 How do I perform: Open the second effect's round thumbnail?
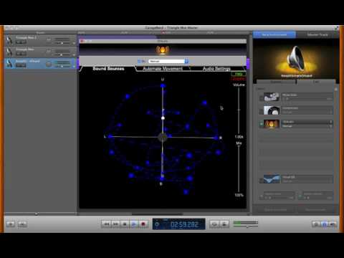tap(272, 110)
